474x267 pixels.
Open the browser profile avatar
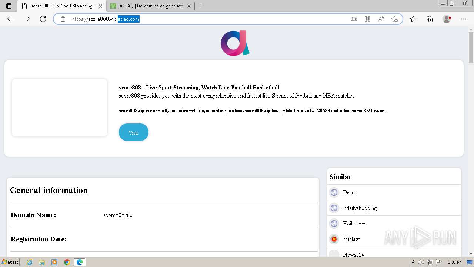(447, 19)
